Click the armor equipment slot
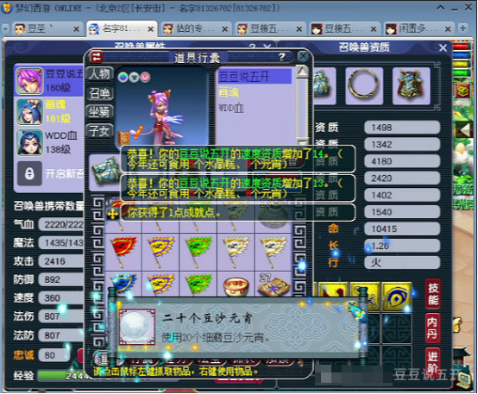Image resolution: width=478 pixels, height=394 pixels. pos(412,86)
